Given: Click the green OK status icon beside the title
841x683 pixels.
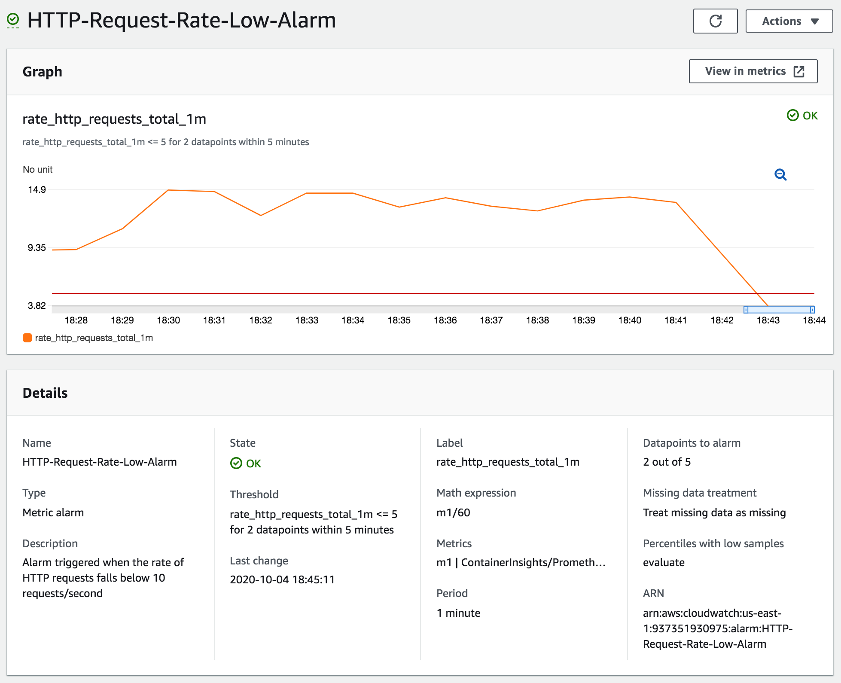Looking at the screenshot, I should (13, 20).
